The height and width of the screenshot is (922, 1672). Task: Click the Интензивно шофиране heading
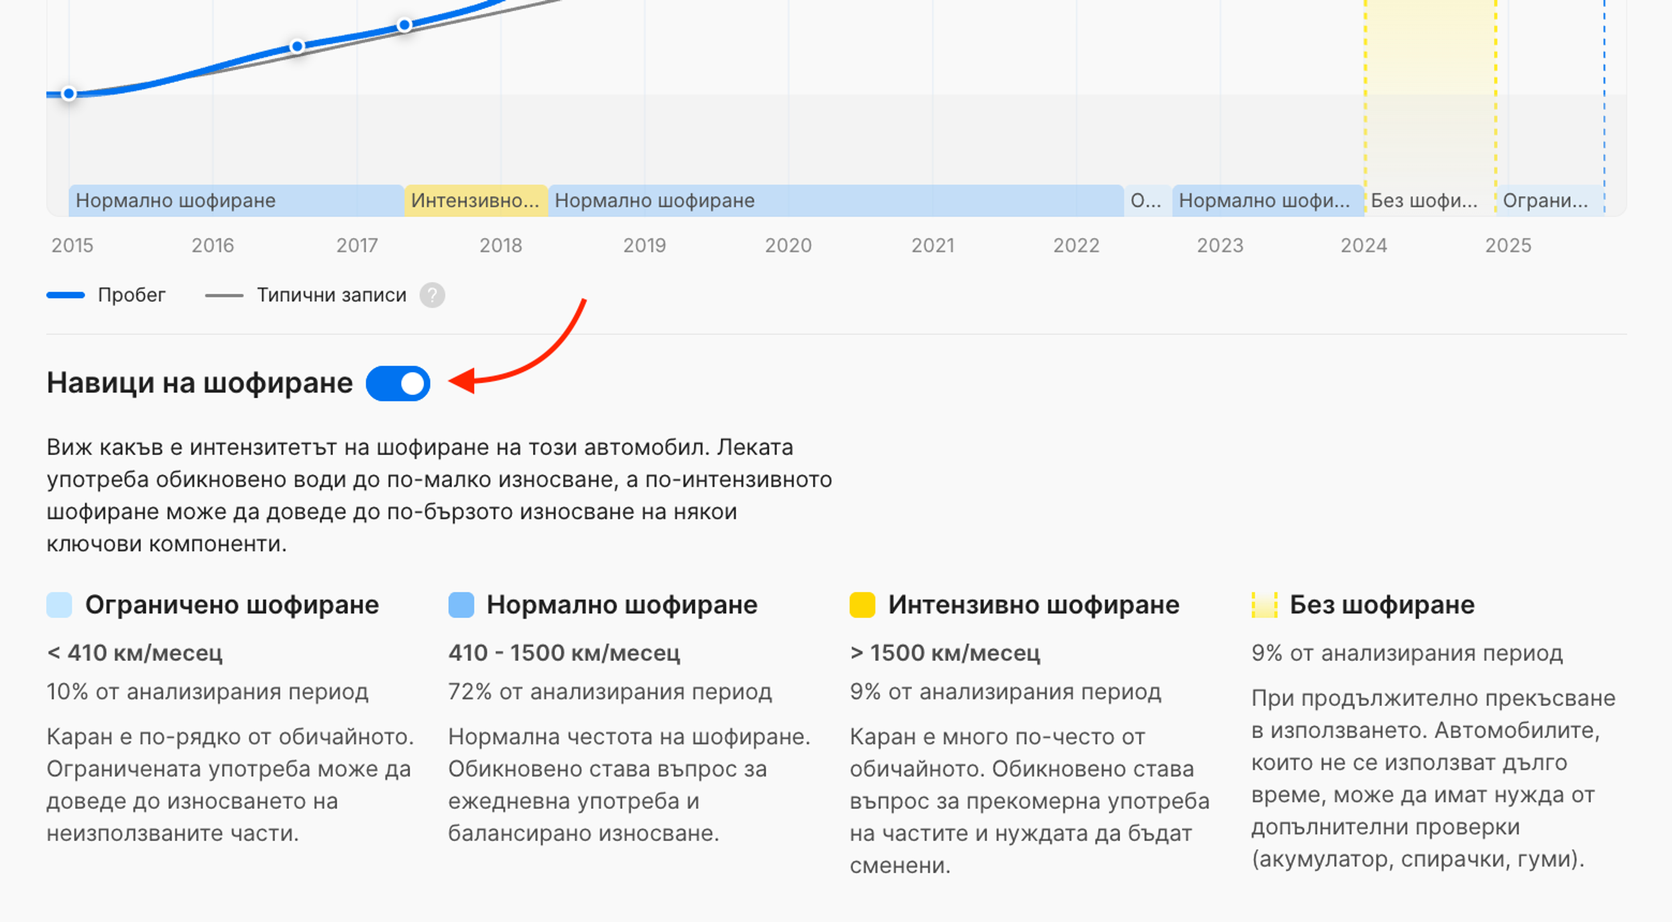1034,605
